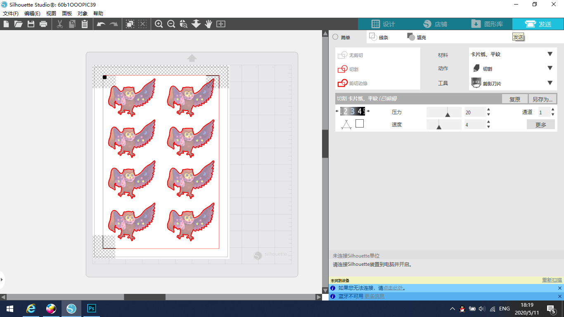564x317 pixels.
Task: Expand the Tool (工具) dropdown
Action: [550, 83]
